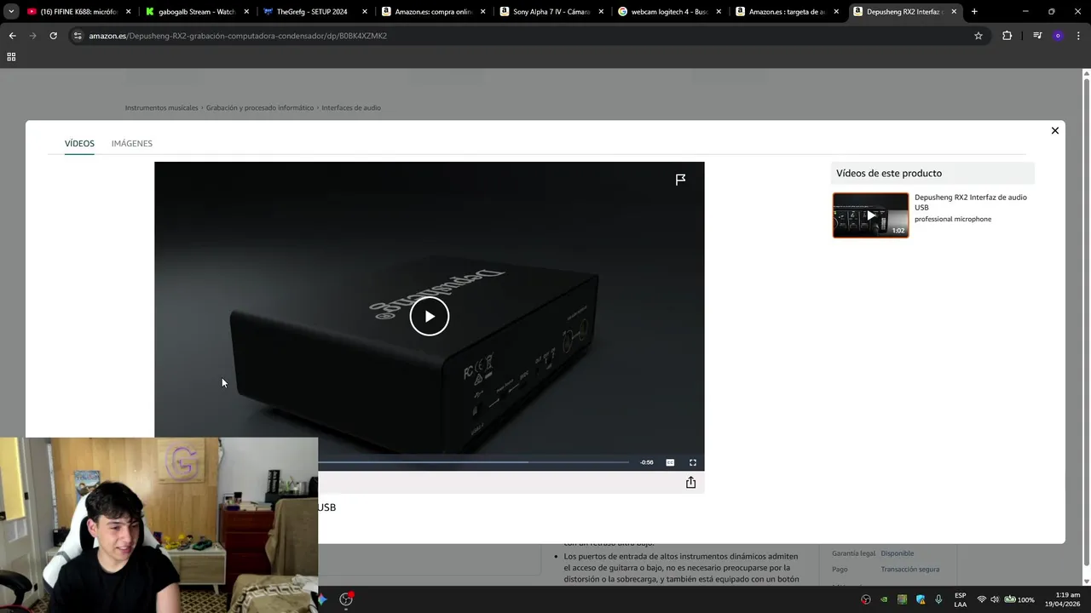This screenshot has height=613, width=1091.
Task: Close the TheGrefg SETUP 2024 tab
Action: tap(364, 12)
